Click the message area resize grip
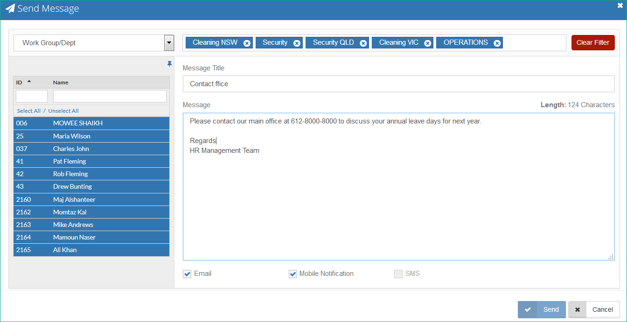 611,257
